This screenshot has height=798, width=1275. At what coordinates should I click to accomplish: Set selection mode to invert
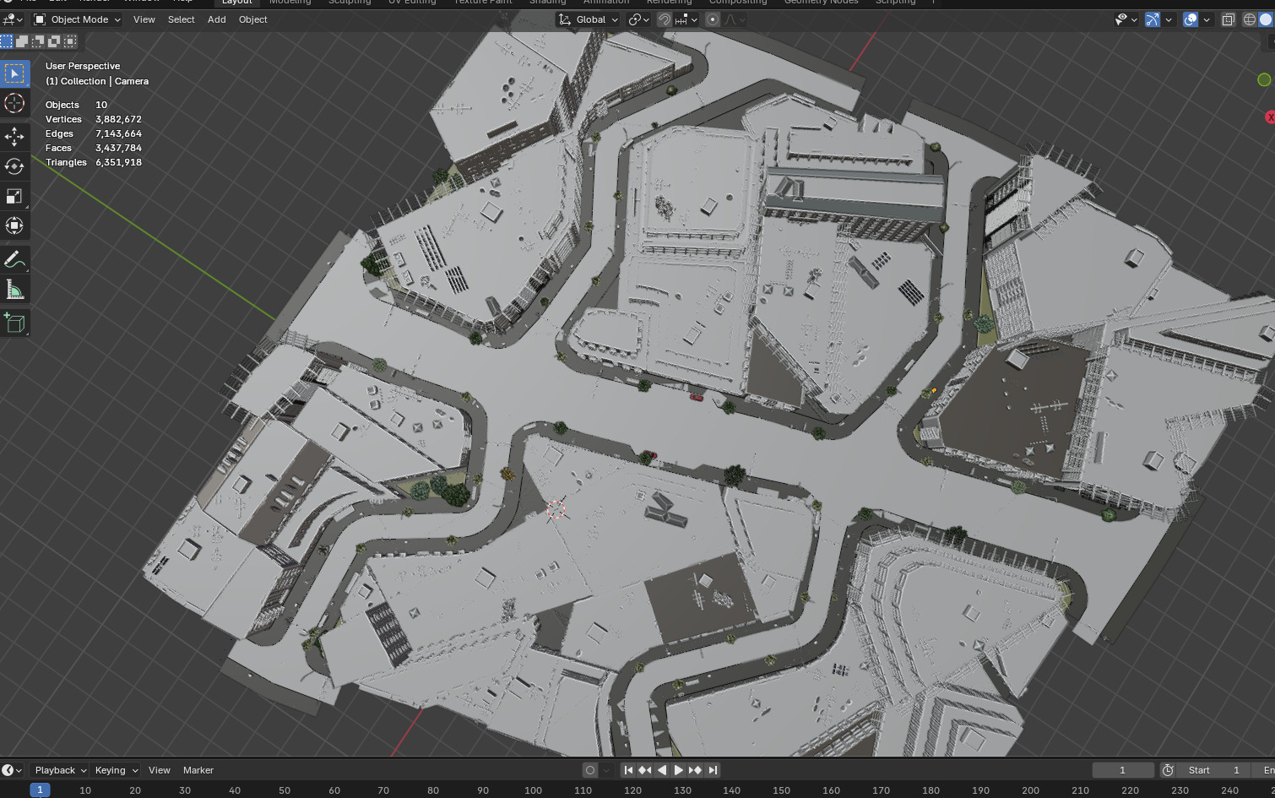[x=55, y=41]
